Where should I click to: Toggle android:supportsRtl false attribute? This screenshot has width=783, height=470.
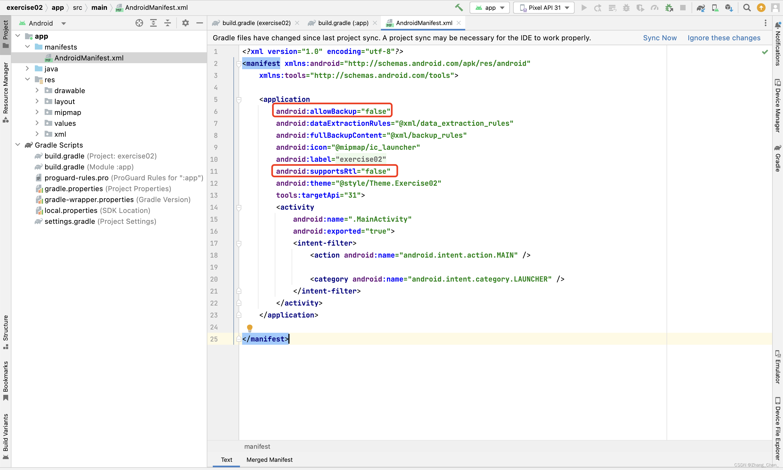pos(333,171)
